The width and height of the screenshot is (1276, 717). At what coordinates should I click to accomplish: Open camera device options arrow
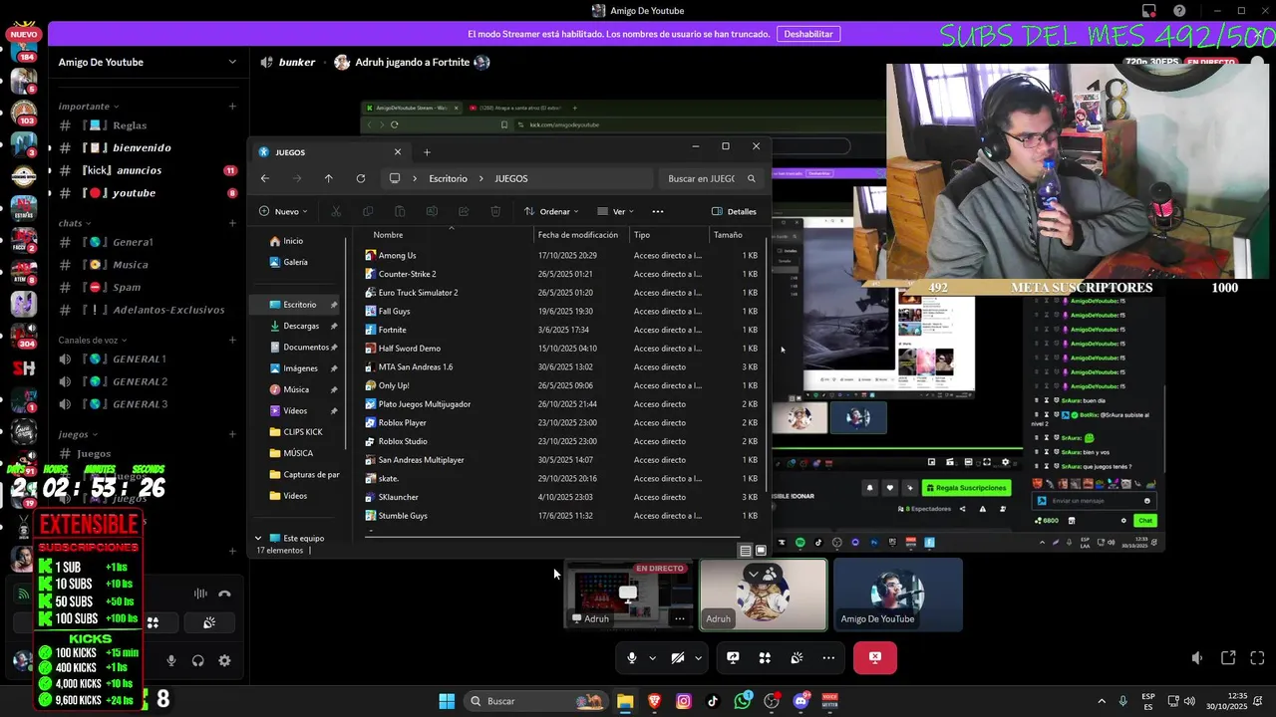coord(698,657)
